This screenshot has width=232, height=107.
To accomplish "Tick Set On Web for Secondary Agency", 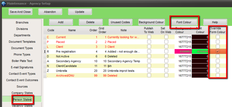I will pos(166,61).
